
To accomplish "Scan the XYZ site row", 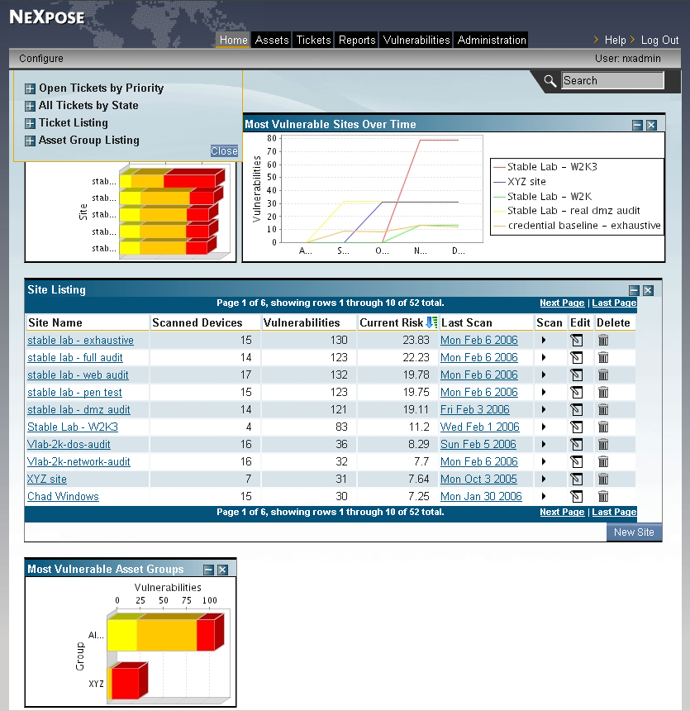I will [x=544, y=479].
